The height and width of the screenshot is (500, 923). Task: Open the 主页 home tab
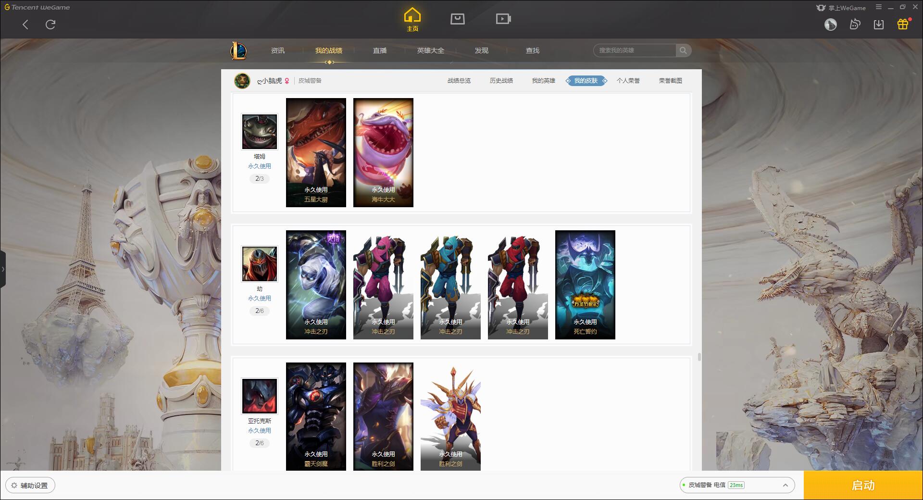click(x=412, y=20)
